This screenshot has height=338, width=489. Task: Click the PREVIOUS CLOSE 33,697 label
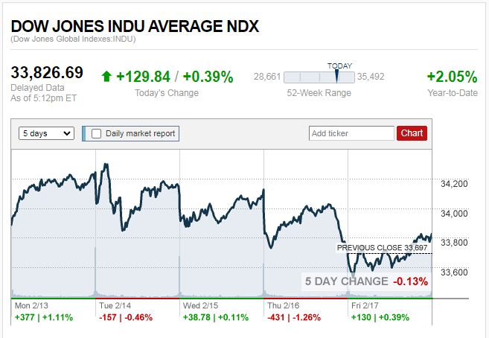pos(383,248)
